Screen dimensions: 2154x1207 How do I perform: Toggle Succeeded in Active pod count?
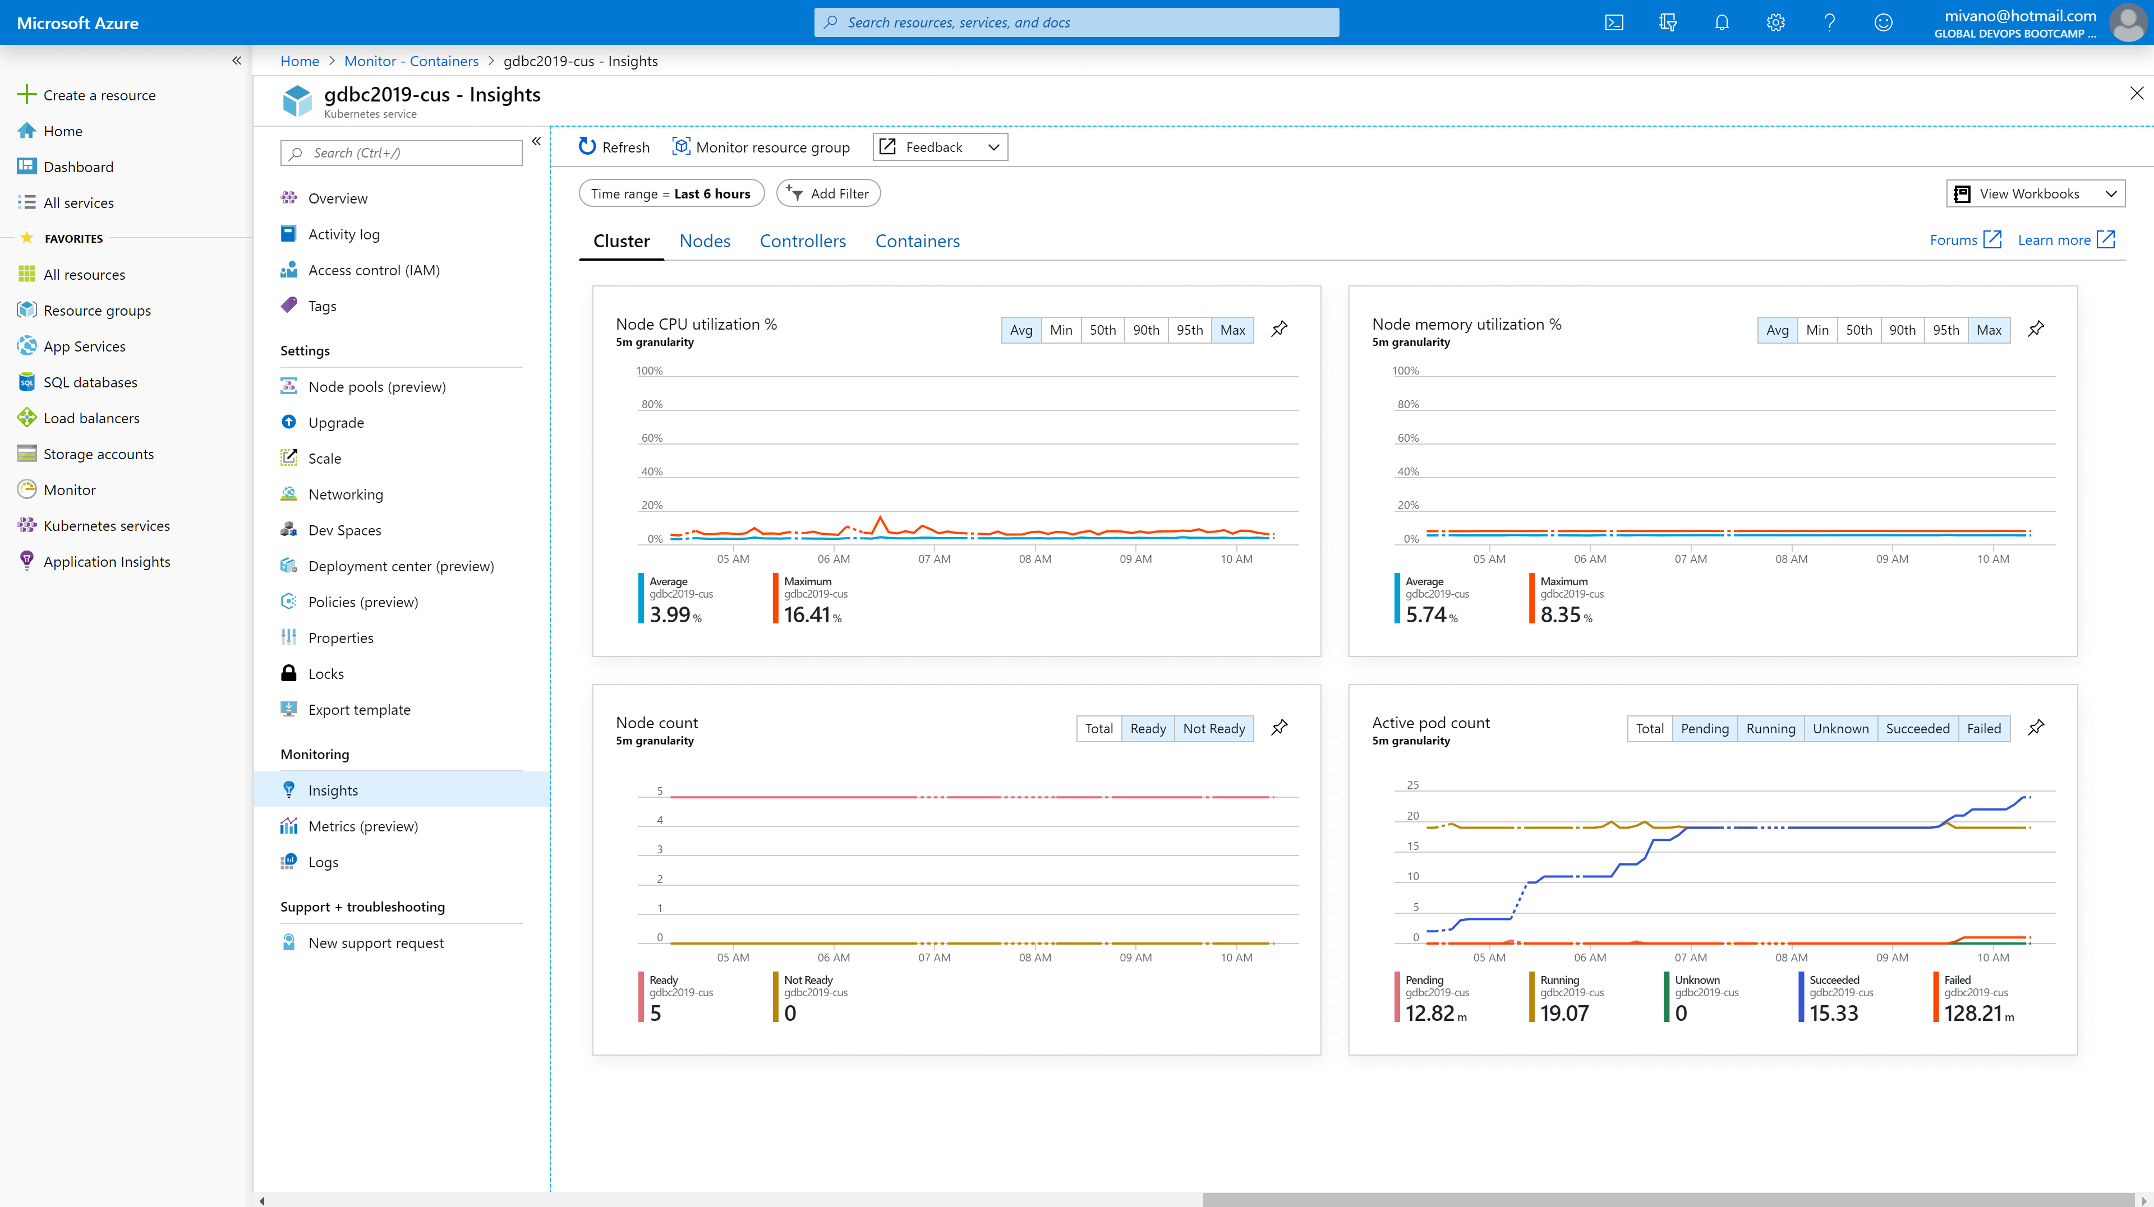(1917, 729)
